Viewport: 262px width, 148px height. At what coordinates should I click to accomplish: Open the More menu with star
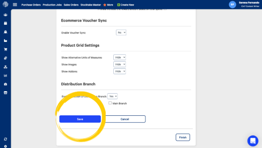108,5
